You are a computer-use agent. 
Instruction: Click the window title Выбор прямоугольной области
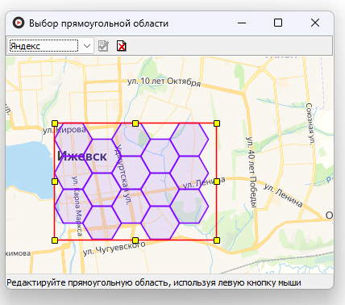point(98,23)
